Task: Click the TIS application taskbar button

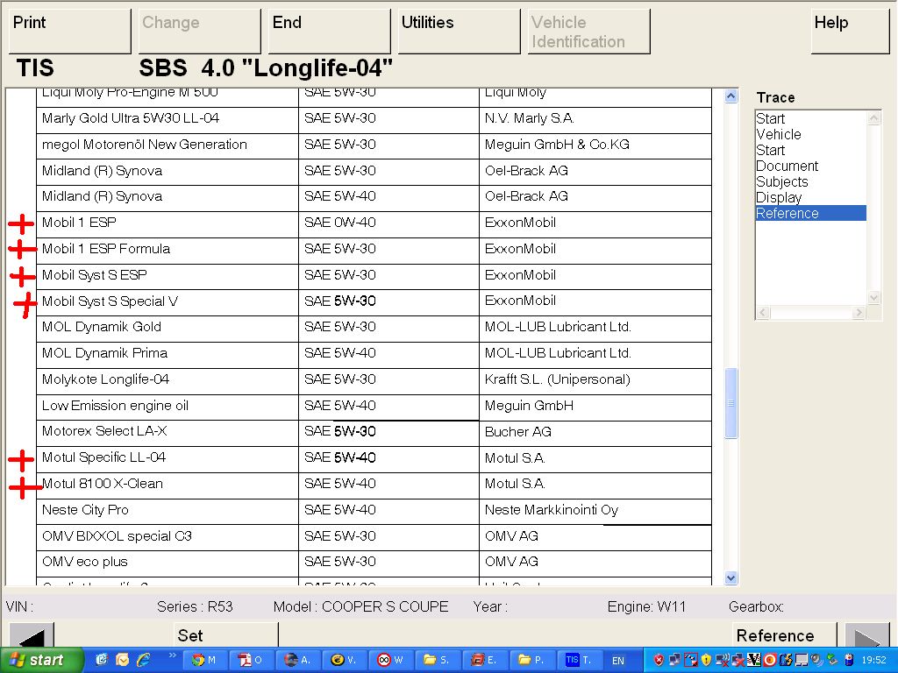Action: pos(580,660)
